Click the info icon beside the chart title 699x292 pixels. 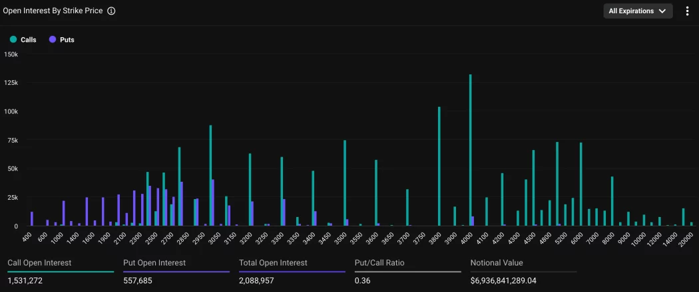tap(111, 11)
